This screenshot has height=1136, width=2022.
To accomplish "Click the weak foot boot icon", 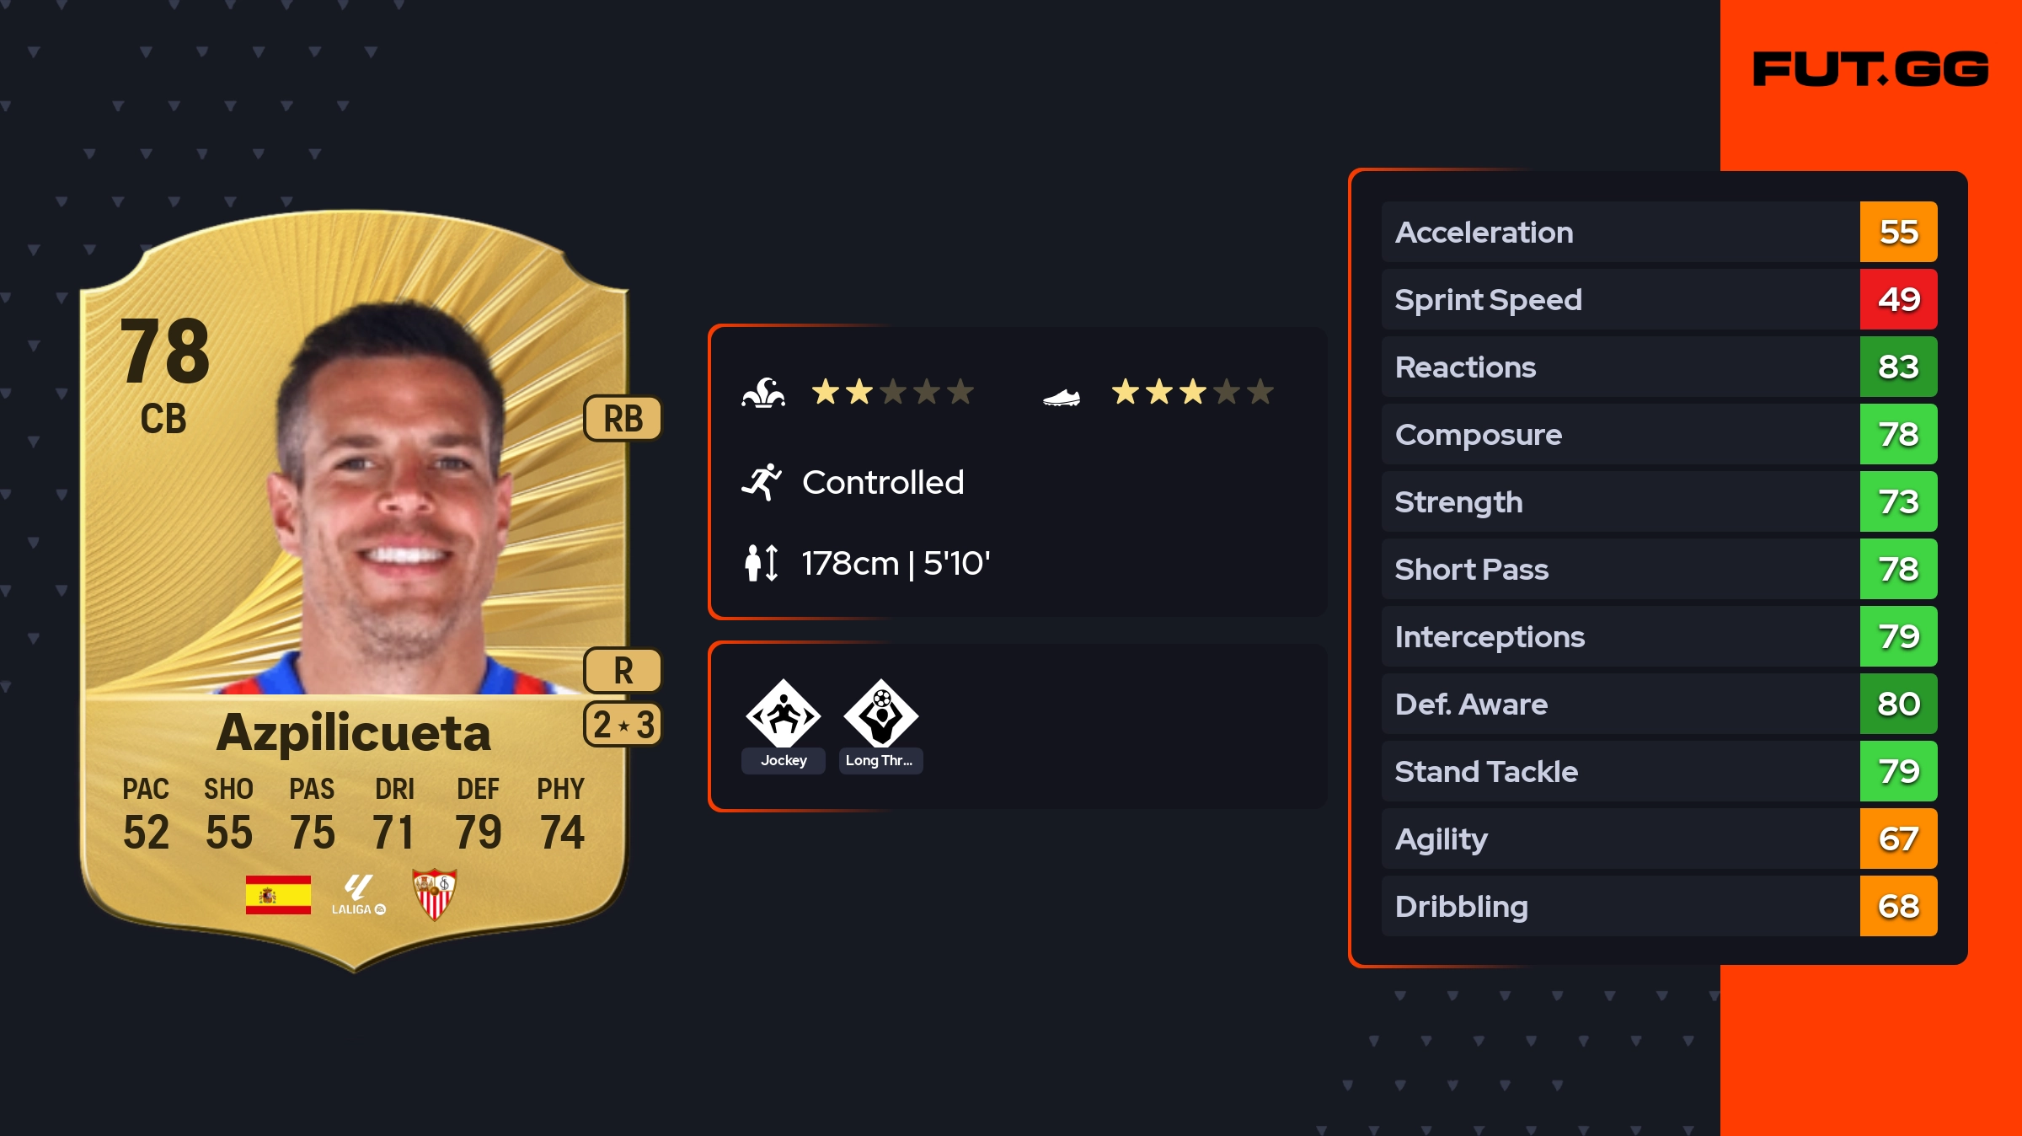I will coord(1062,396).
